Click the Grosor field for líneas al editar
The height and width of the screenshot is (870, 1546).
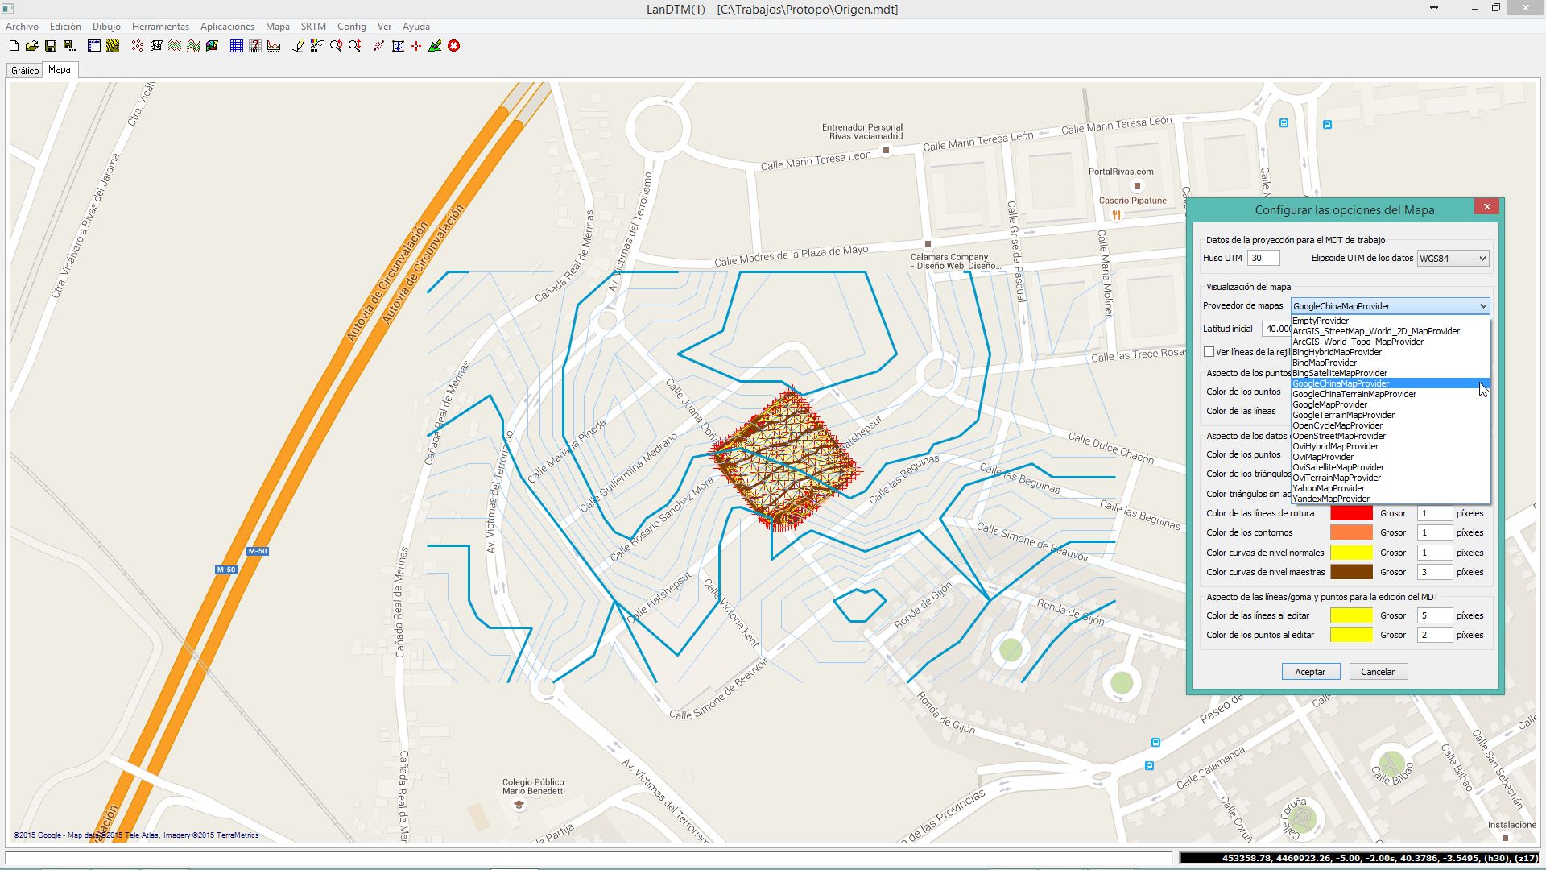pyautogui.click(x=1435, y=615)
